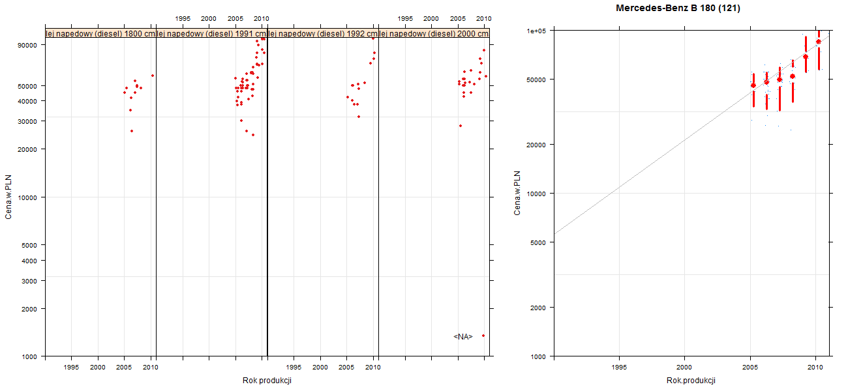Viewport: 848px width, 391px height.
Task: Select the 1e+05 tick on the Mercedes-Benz chart
Action: [x=538, y=31]
